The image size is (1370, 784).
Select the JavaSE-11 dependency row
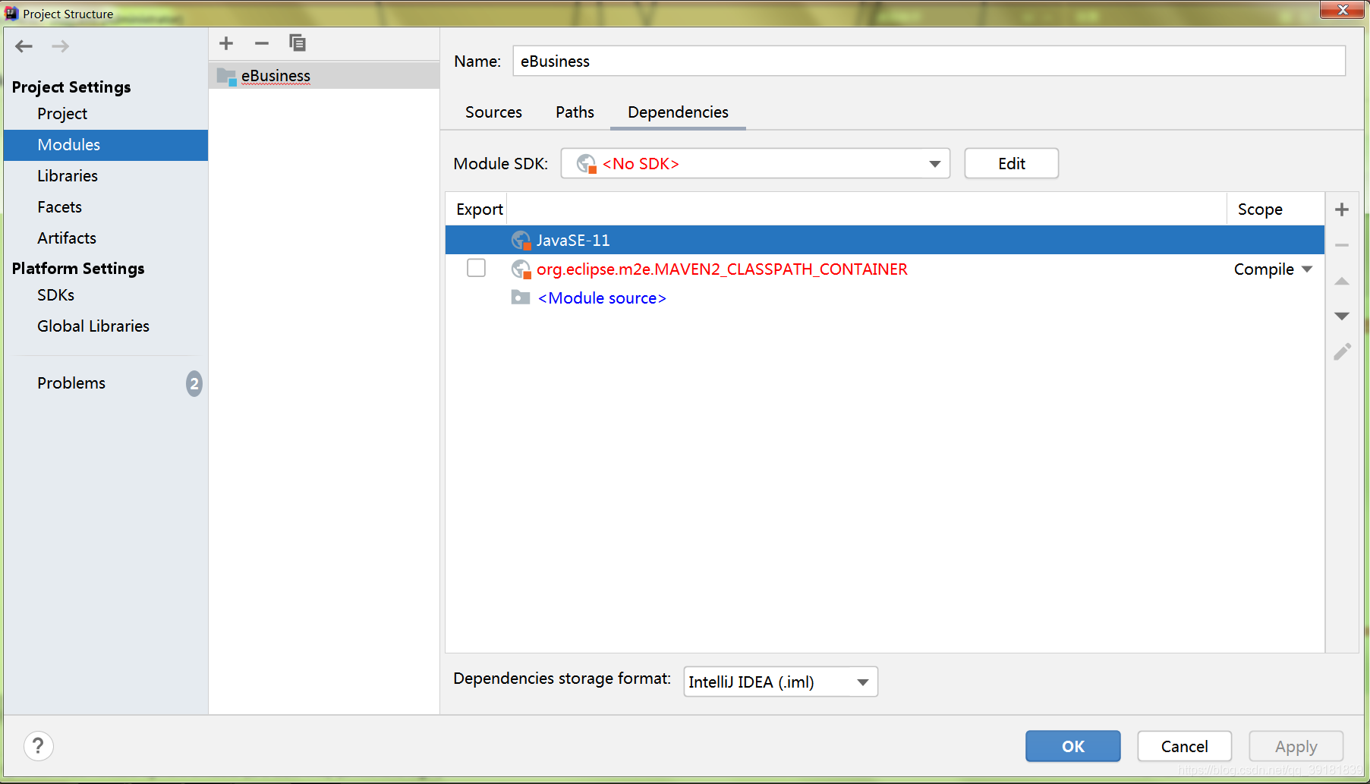(x=884, y=241)
